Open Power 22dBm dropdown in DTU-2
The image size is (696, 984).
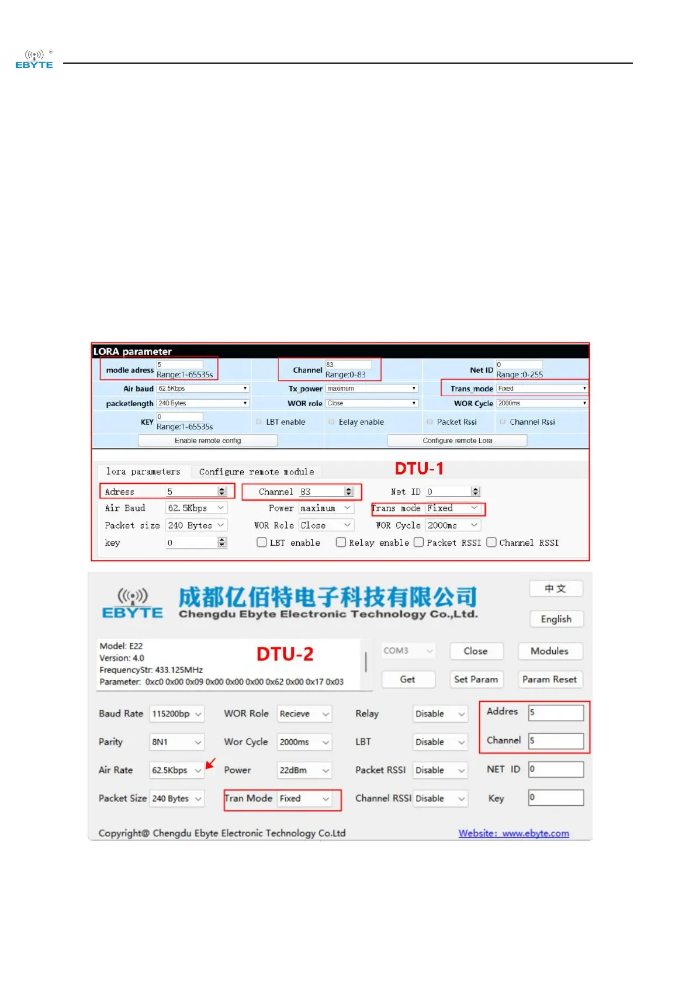(304, 770)
